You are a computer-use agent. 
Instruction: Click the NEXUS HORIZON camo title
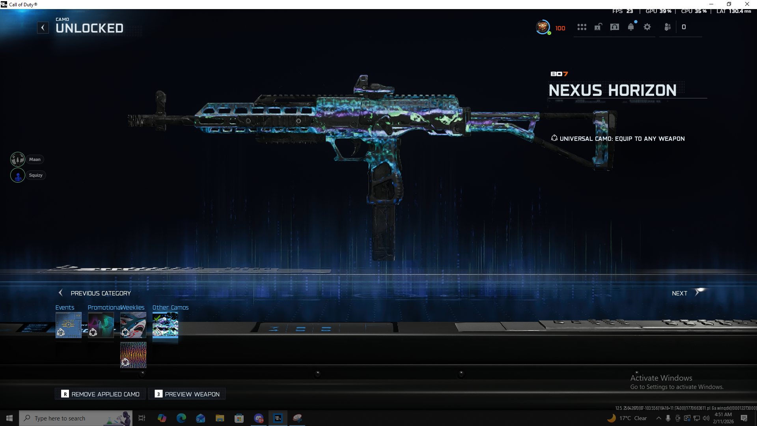(613, 90)
